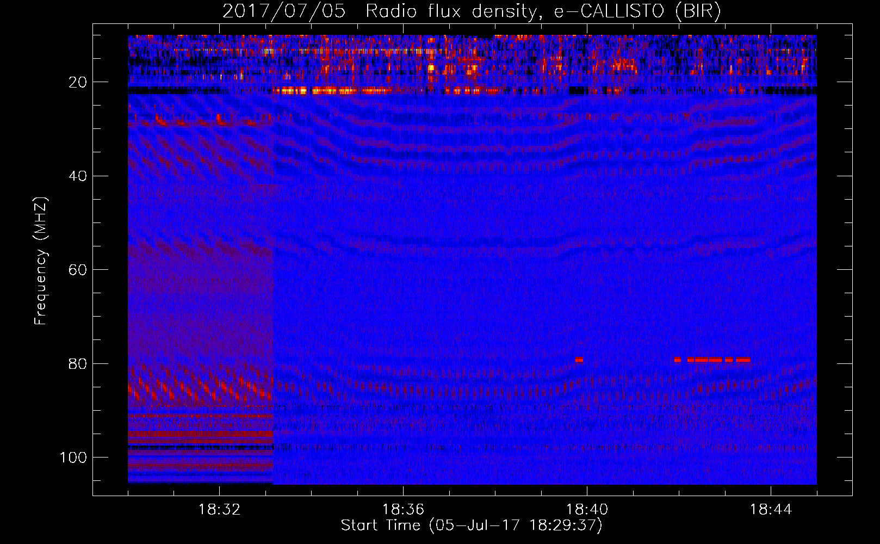Click the plot title 'Radio flux density, e-CALLISTO (BIR)'

(543, 11)
